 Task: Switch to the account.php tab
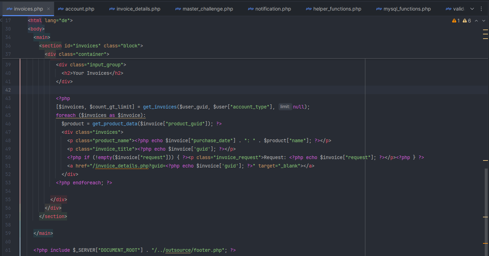[80, 9]
